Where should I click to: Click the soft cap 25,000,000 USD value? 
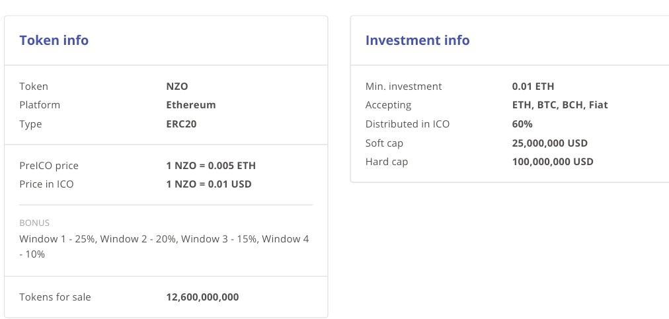tap(549, 143)
